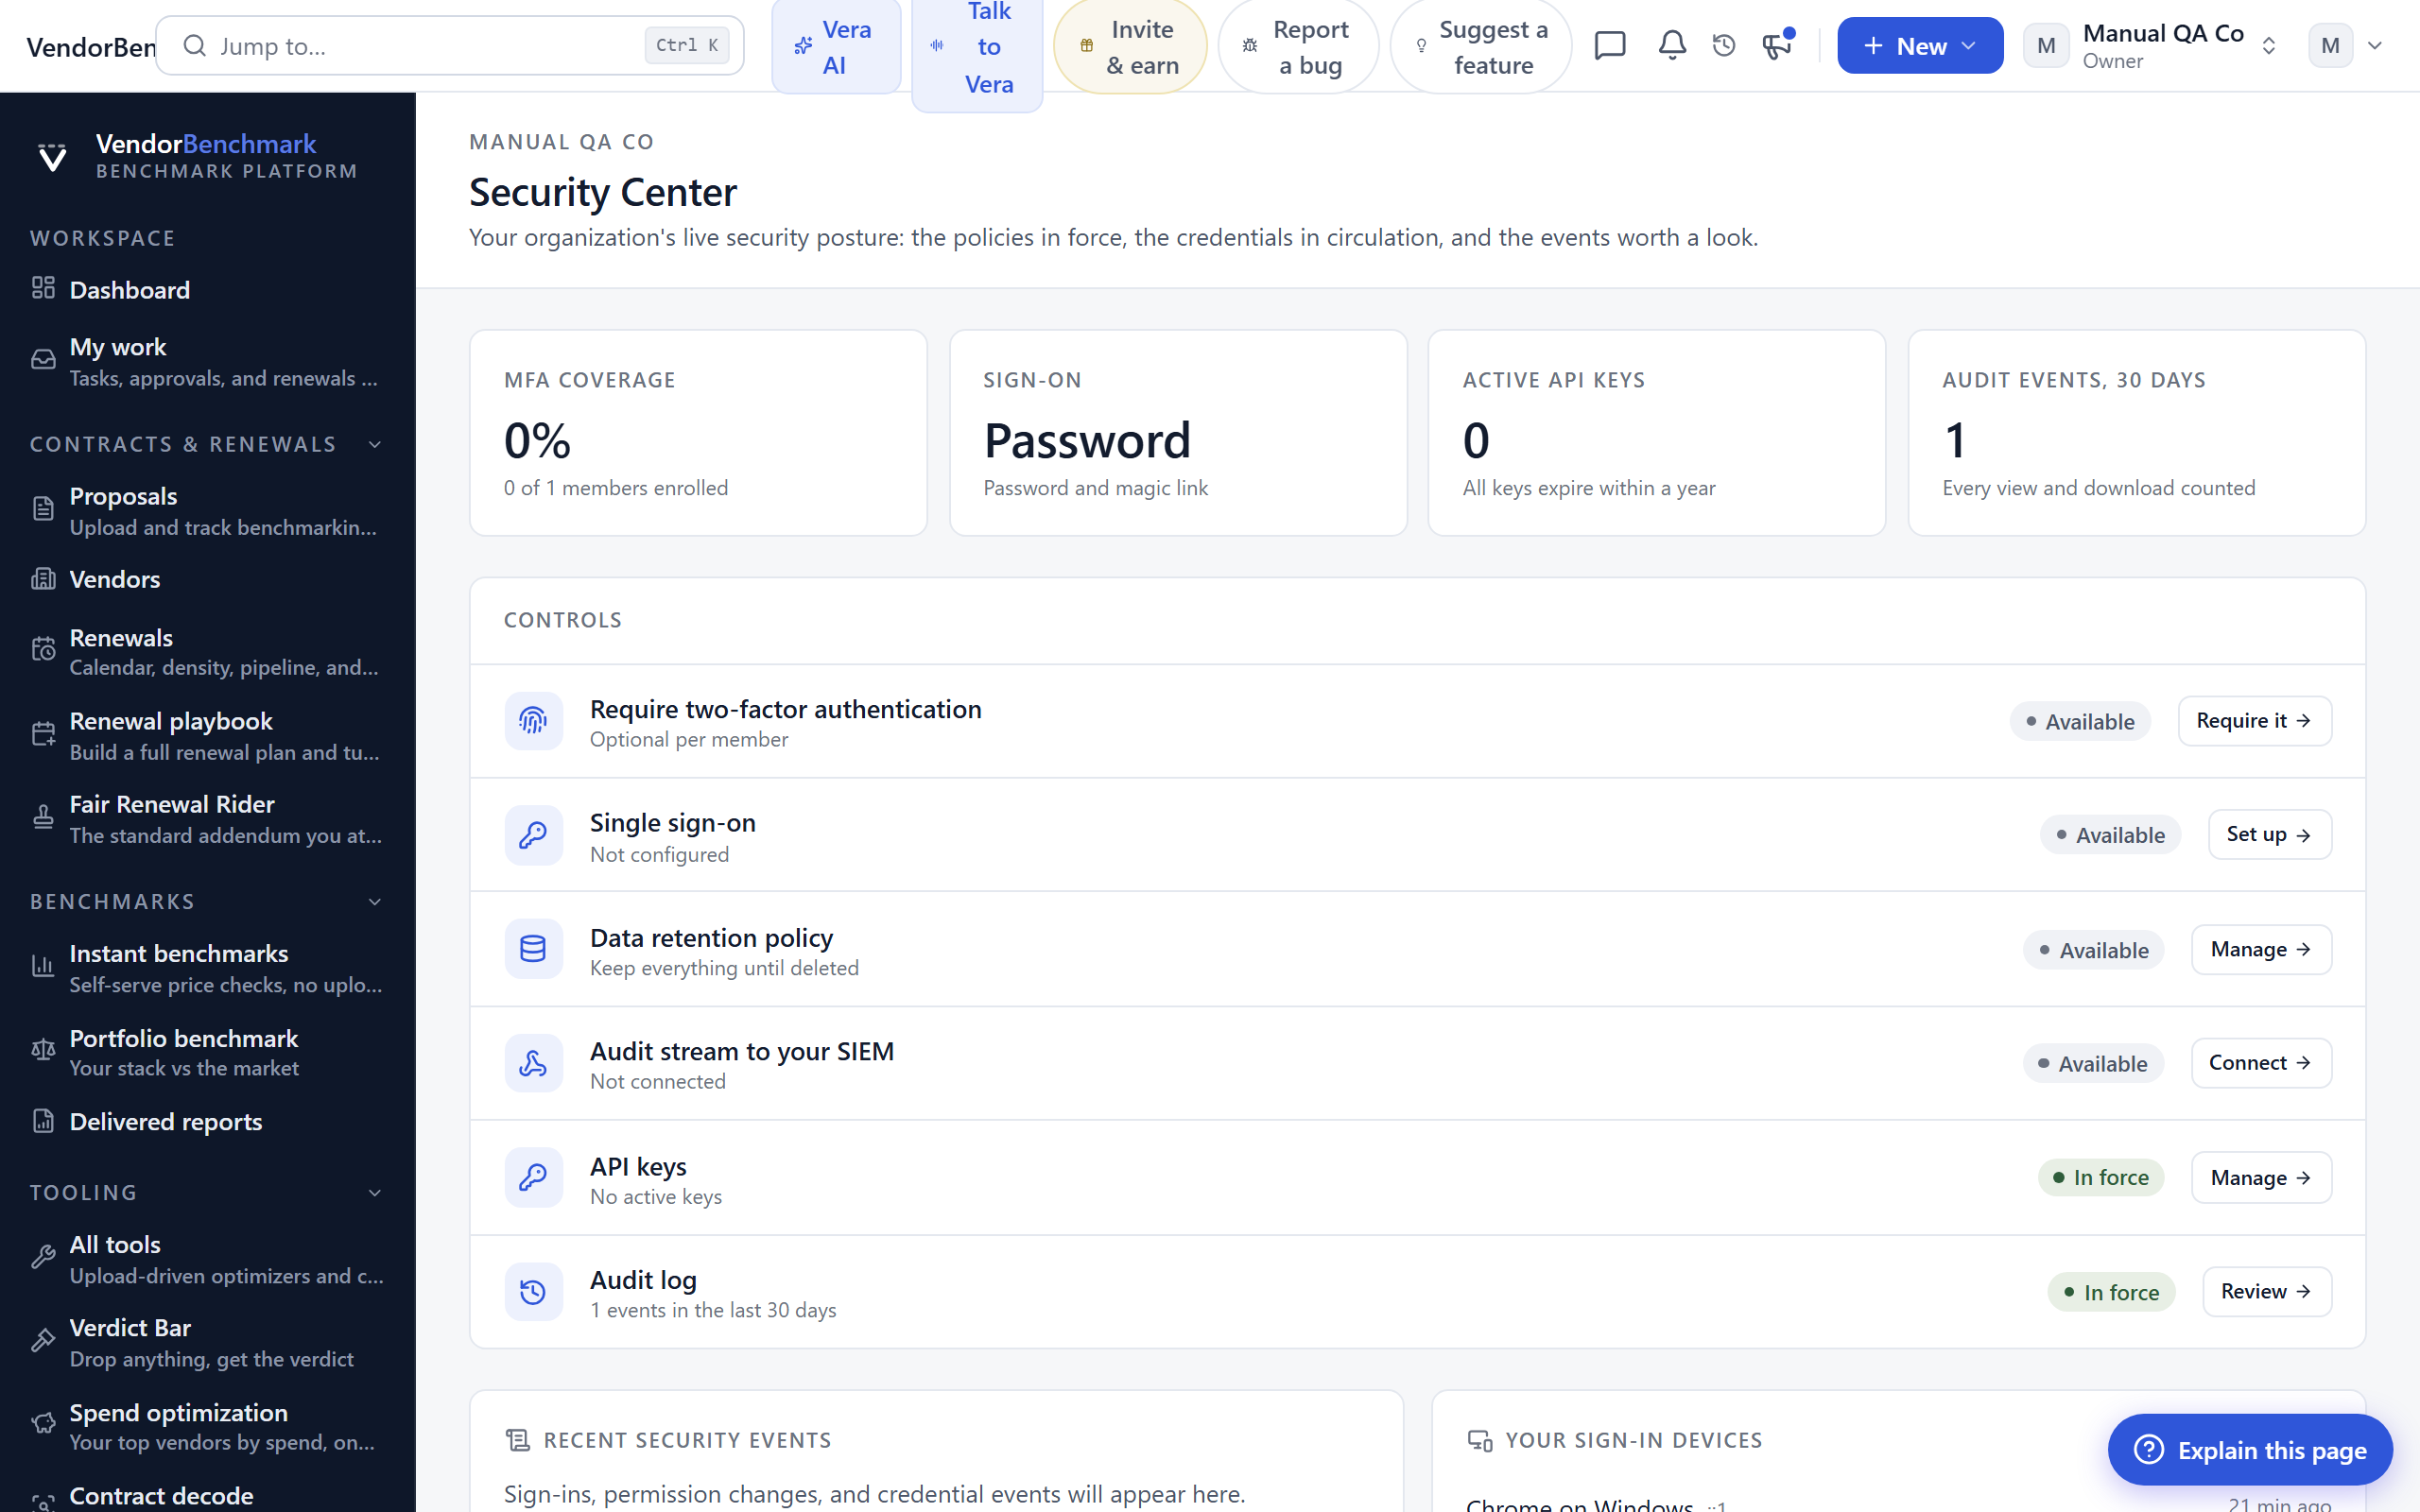Click the MFA Coverage stat card
The height and width of the screenshot is (1512, 2420).
click(698, 433)
